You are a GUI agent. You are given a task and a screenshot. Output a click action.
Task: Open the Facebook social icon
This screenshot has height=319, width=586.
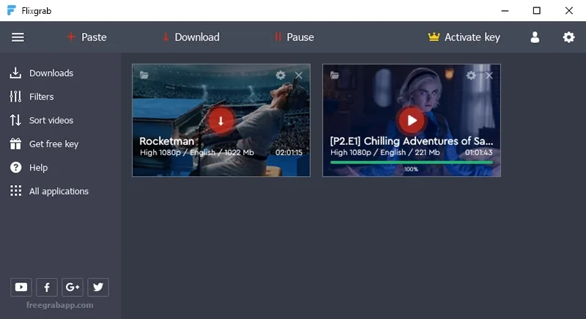click(47, 288)
